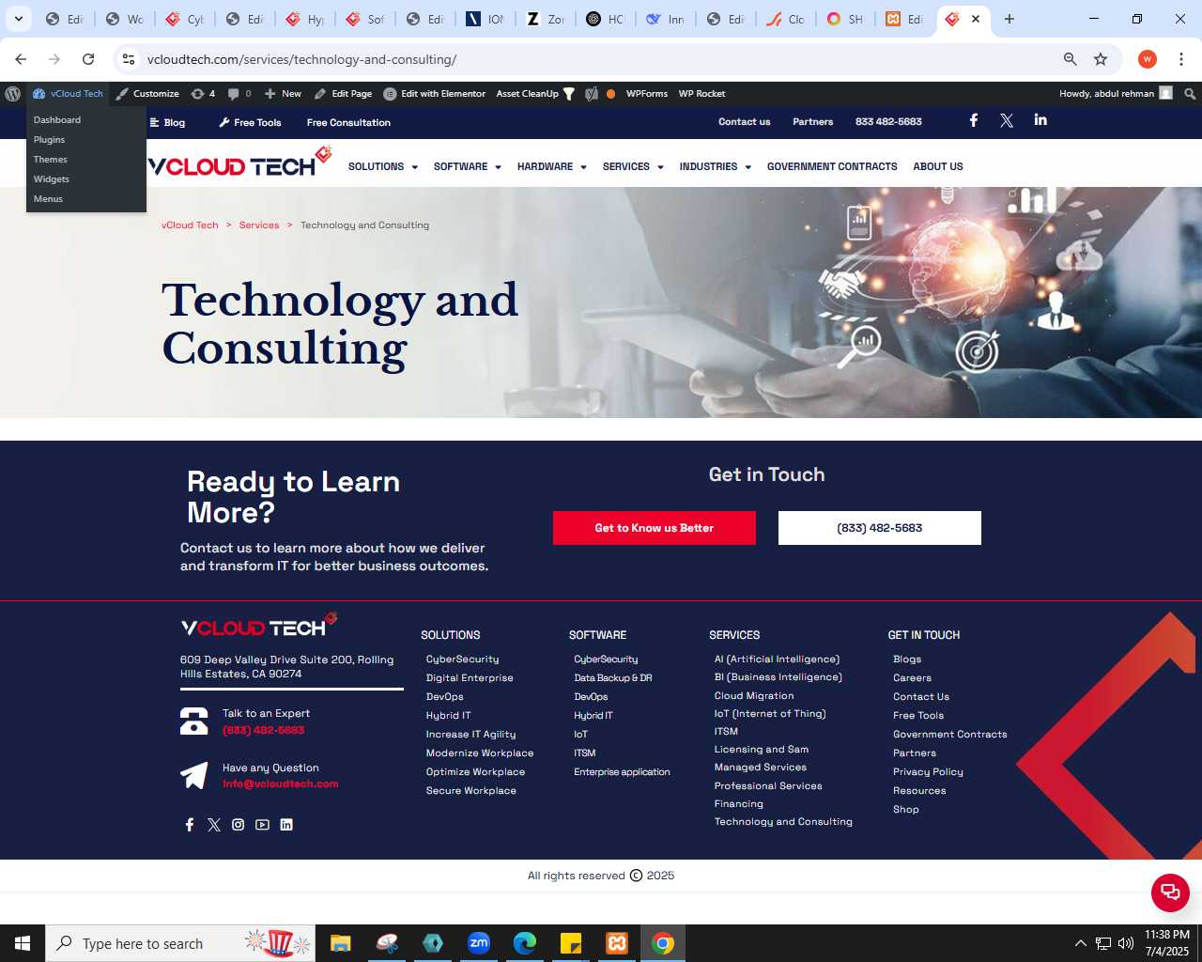Open footer Cloud Migration link
Viewport: 1202px width, 962px height.
click(754, 696)
